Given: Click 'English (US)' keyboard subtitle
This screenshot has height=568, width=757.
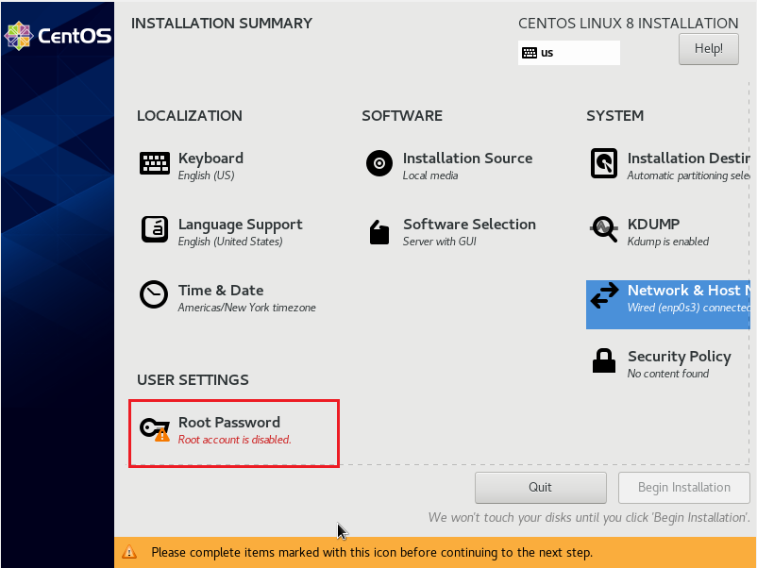Looking at the screenshot, I should 206,175.
